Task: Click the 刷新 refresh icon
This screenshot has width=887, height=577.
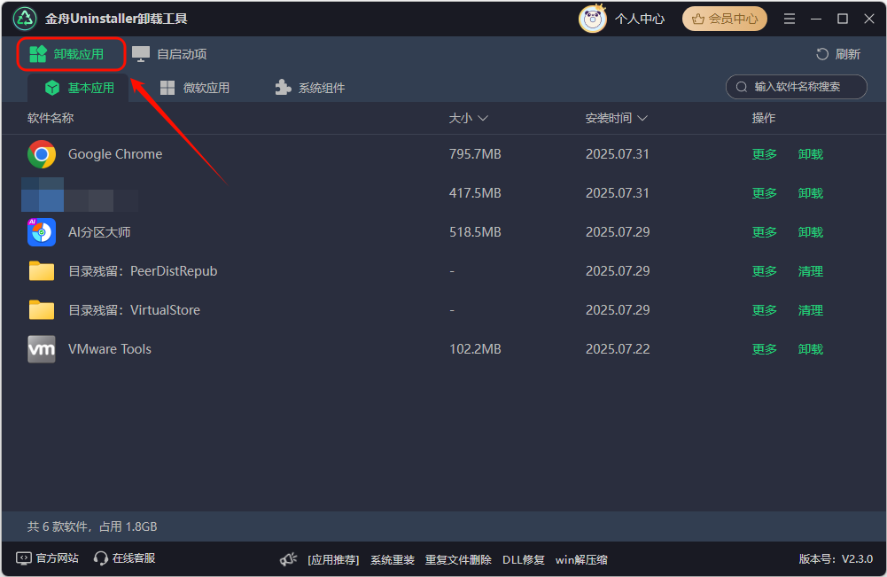Action: [822, 54]
